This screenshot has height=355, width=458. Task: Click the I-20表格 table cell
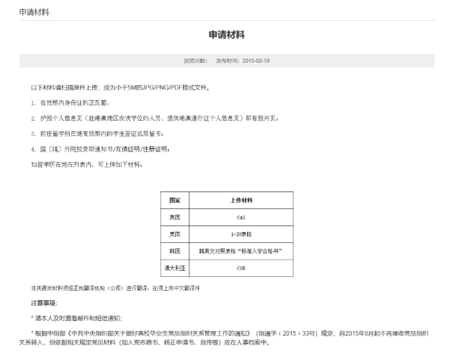[x=241, y=234]
